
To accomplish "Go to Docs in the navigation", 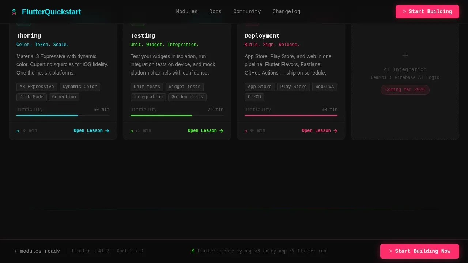I will click(215, 12).
